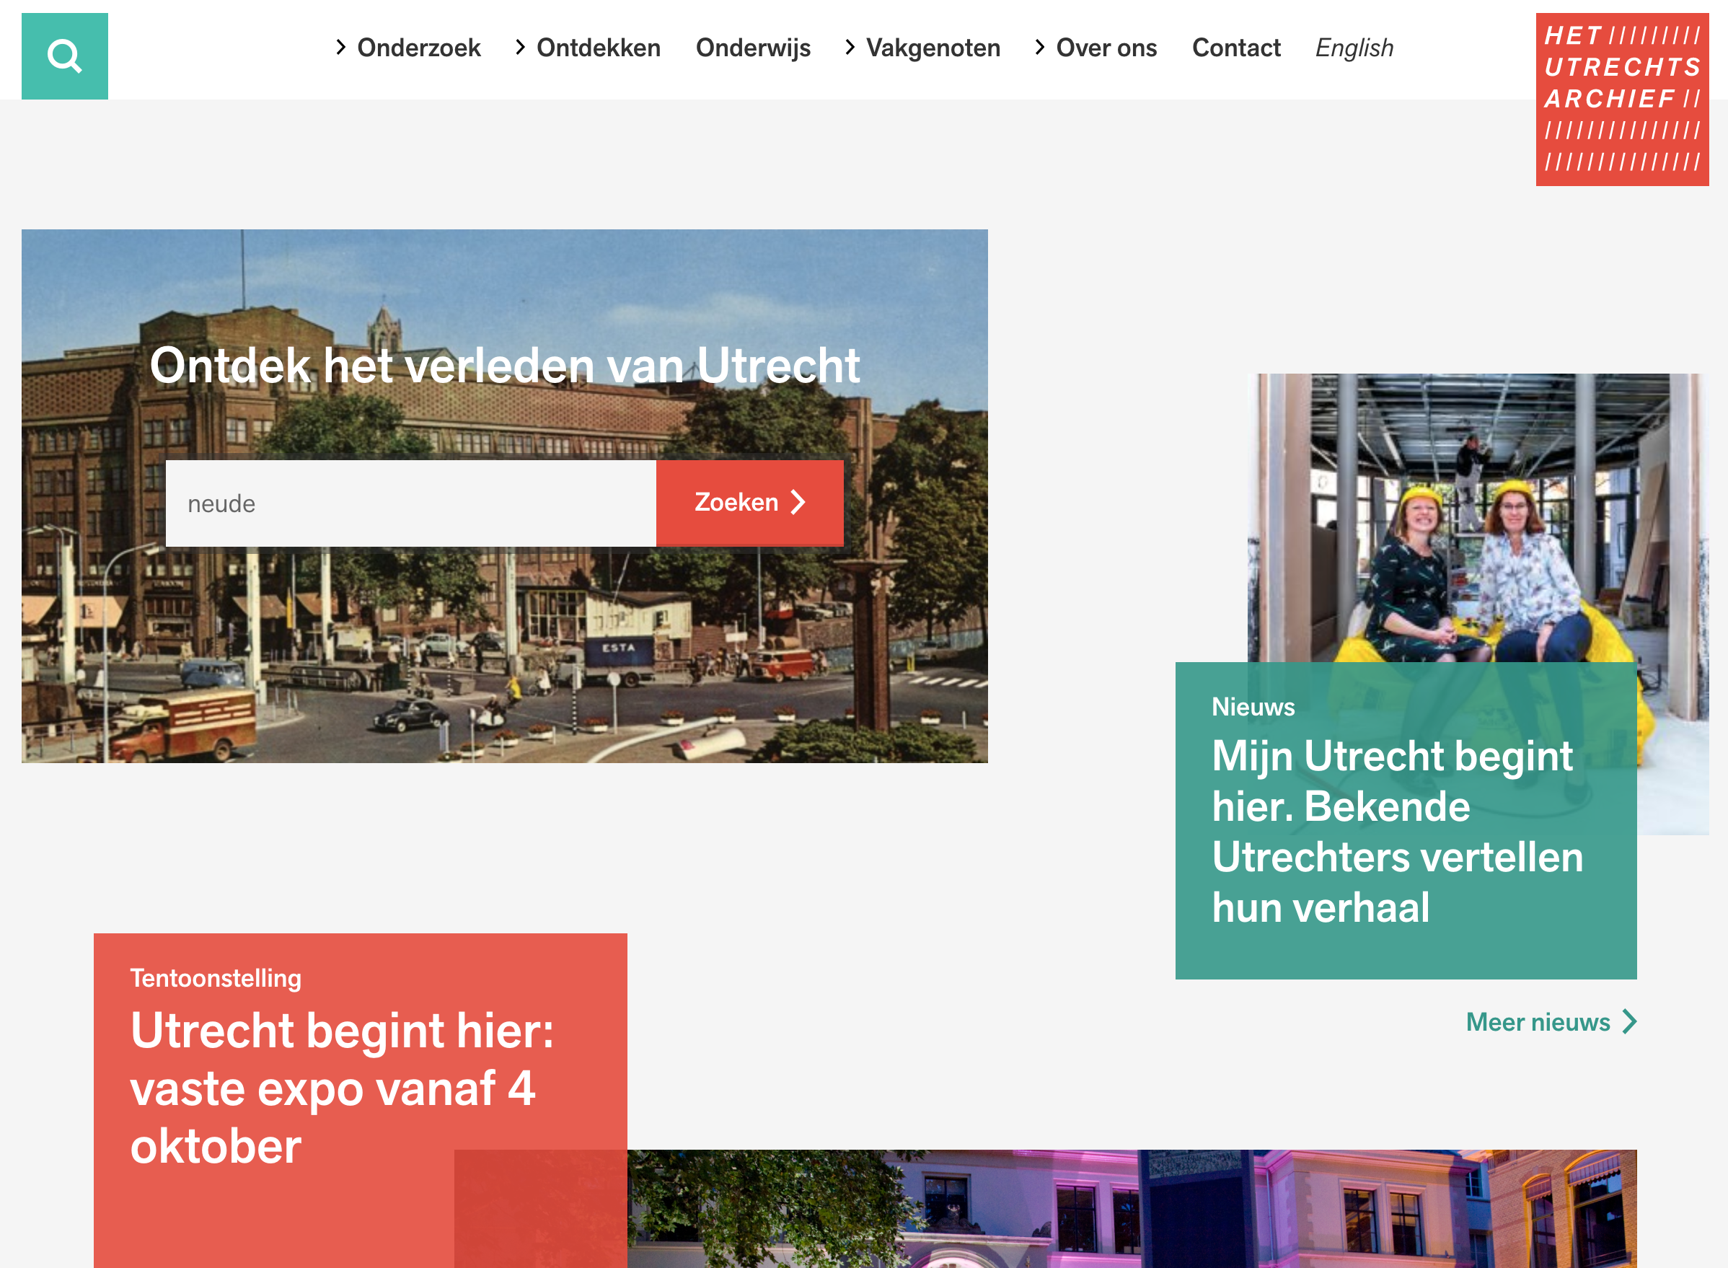Expand the Ontdekken dropdown arrow
This screenshot has width=1728, height=1268.
click(519, 48)
